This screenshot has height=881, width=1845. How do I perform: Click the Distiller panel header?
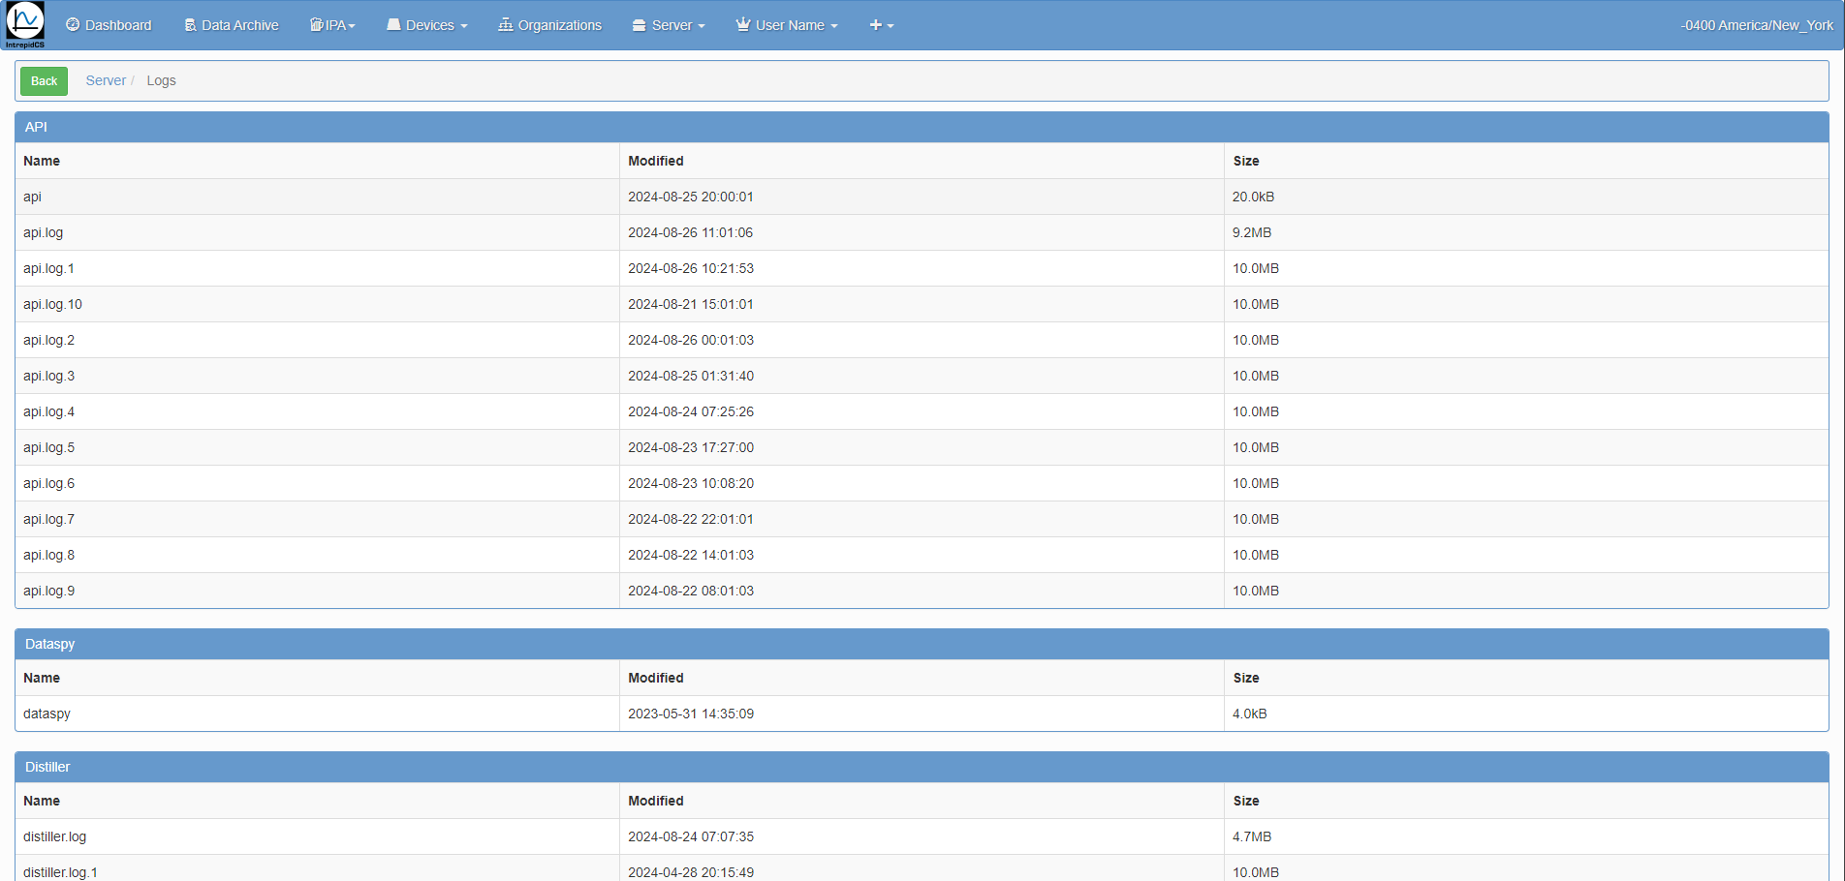[922, 767]
